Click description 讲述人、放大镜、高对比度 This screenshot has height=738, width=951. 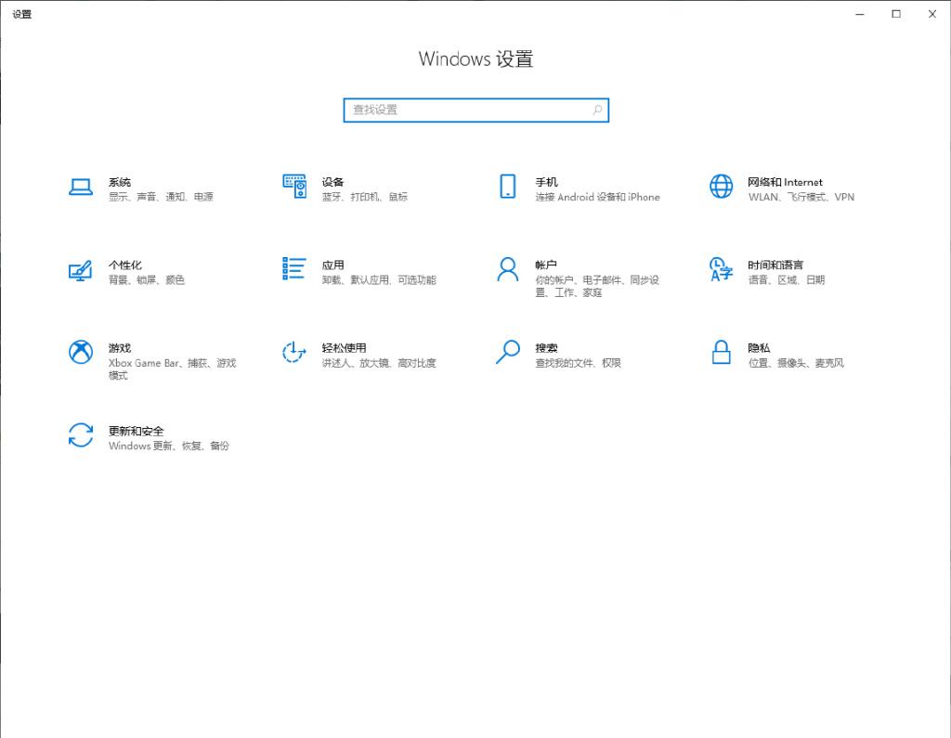point(379,363)
